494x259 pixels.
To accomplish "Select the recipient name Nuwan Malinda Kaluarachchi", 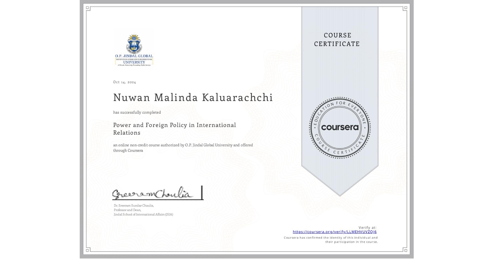I will (193, 98).
